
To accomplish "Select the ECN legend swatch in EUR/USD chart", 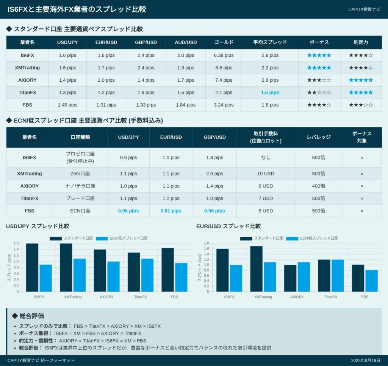I will [292, 238].
